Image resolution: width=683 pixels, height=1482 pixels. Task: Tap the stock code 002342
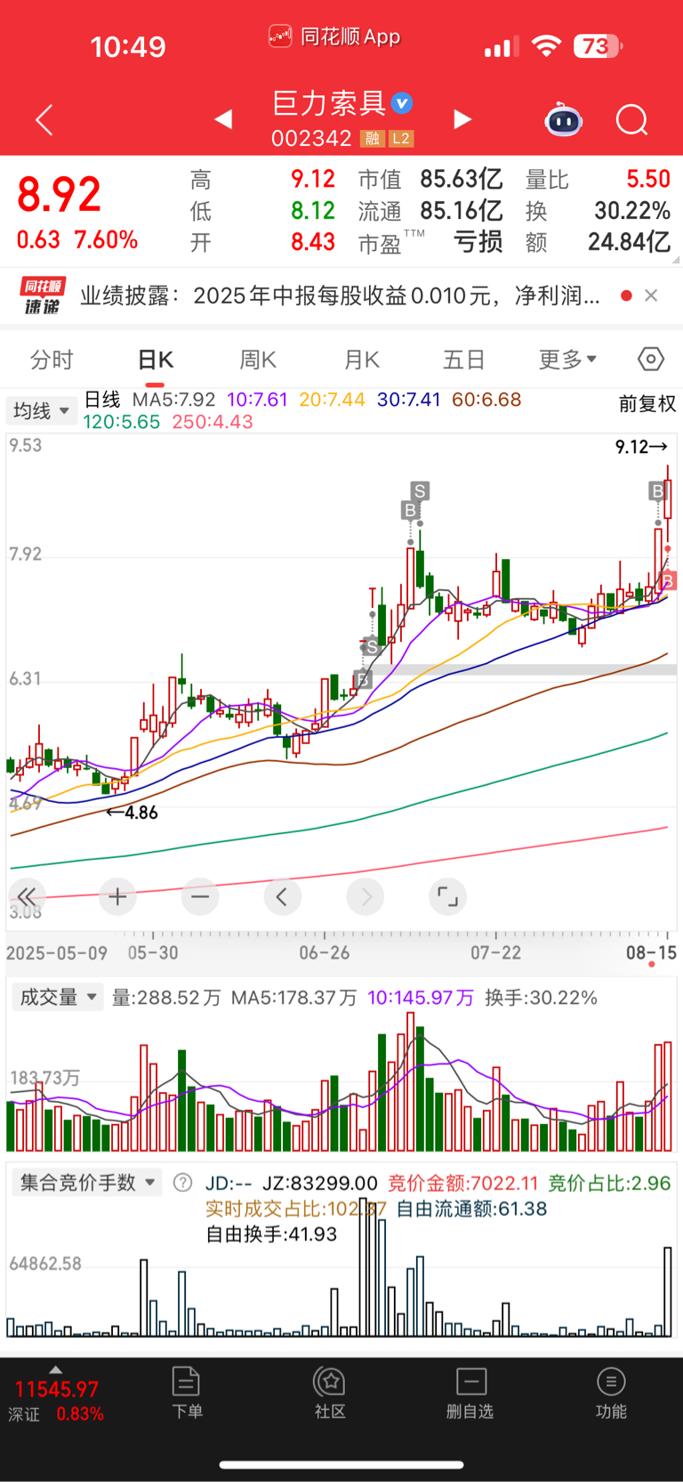pos(311,139)
